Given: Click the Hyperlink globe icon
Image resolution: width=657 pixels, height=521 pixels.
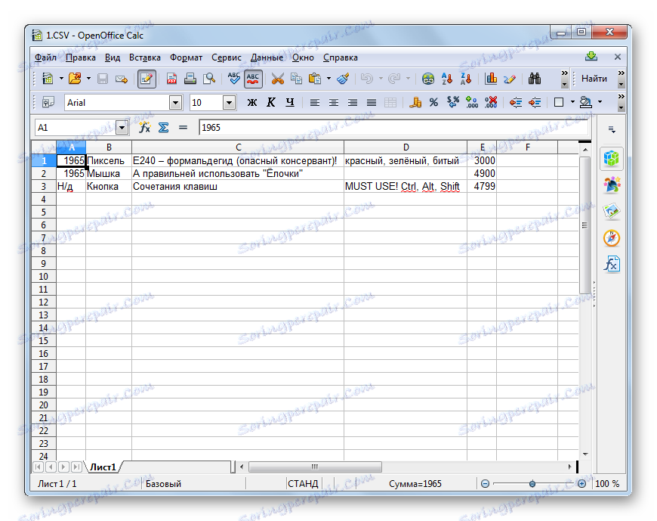Looking at the screenshot, I should pos(427,79).
